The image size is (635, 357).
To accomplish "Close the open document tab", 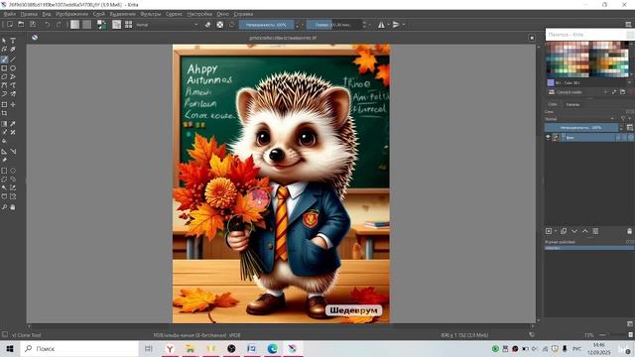I will coord(532,38).
